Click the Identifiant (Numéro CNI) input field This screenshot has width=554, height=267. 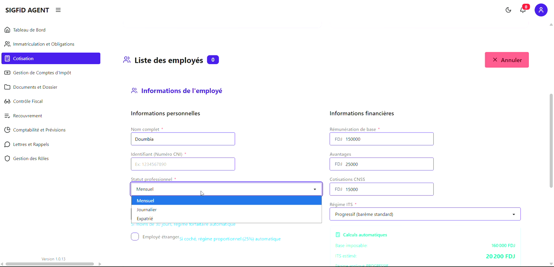pyautogui.click(x=183, y=164)
